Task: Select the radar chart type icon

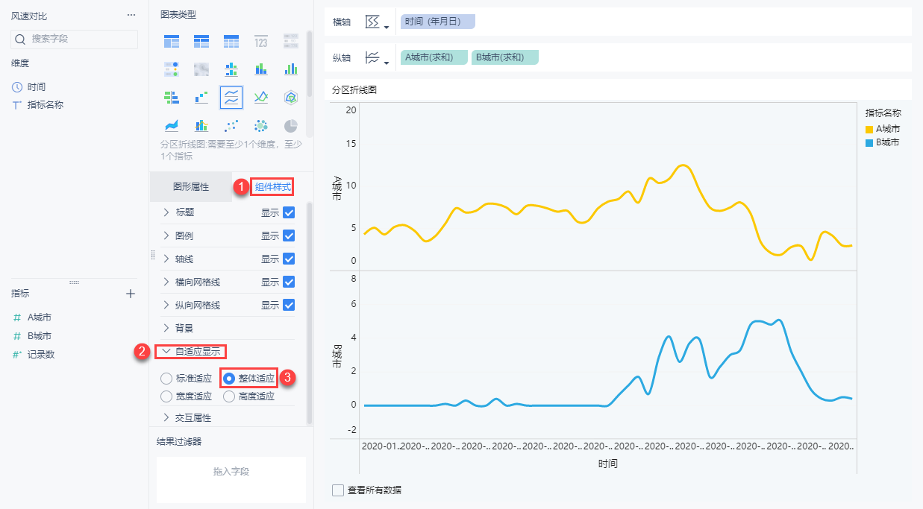Action: [291, 97]
